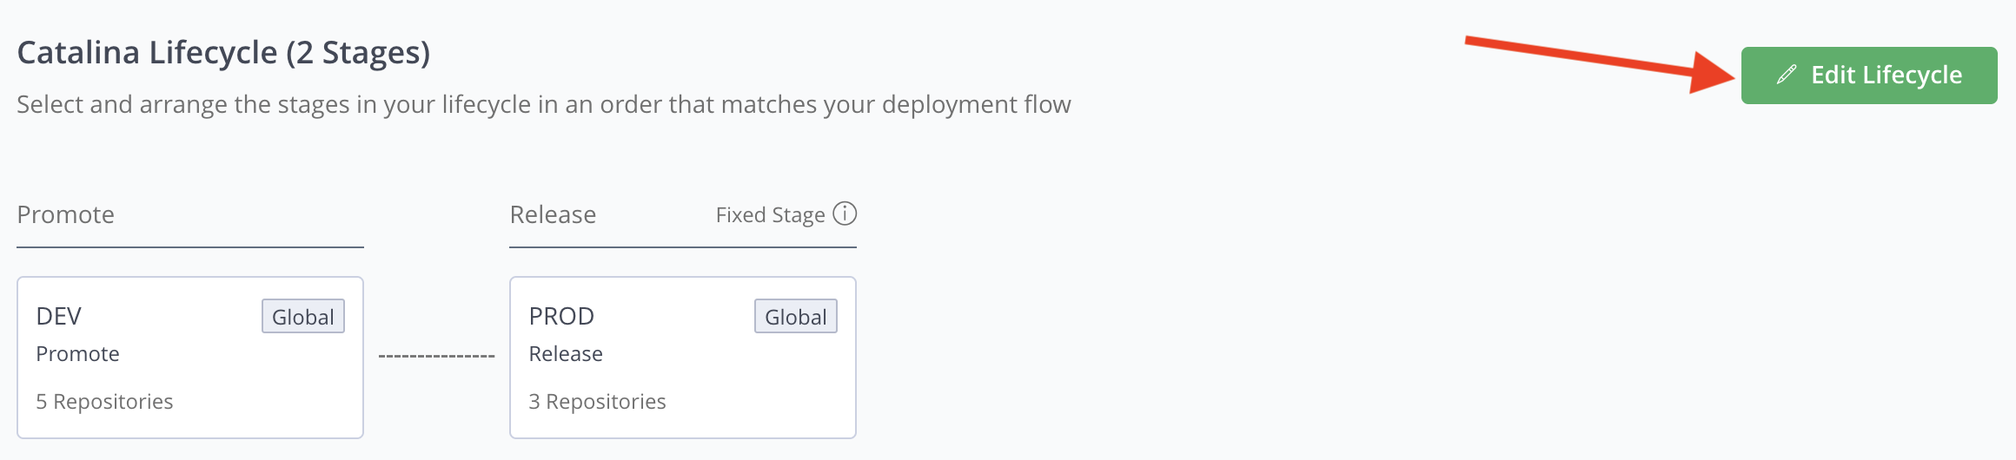Select the Promote stage column header
Image resolution: width=2016 pixels, height=460 pixels.
[66, 215]
